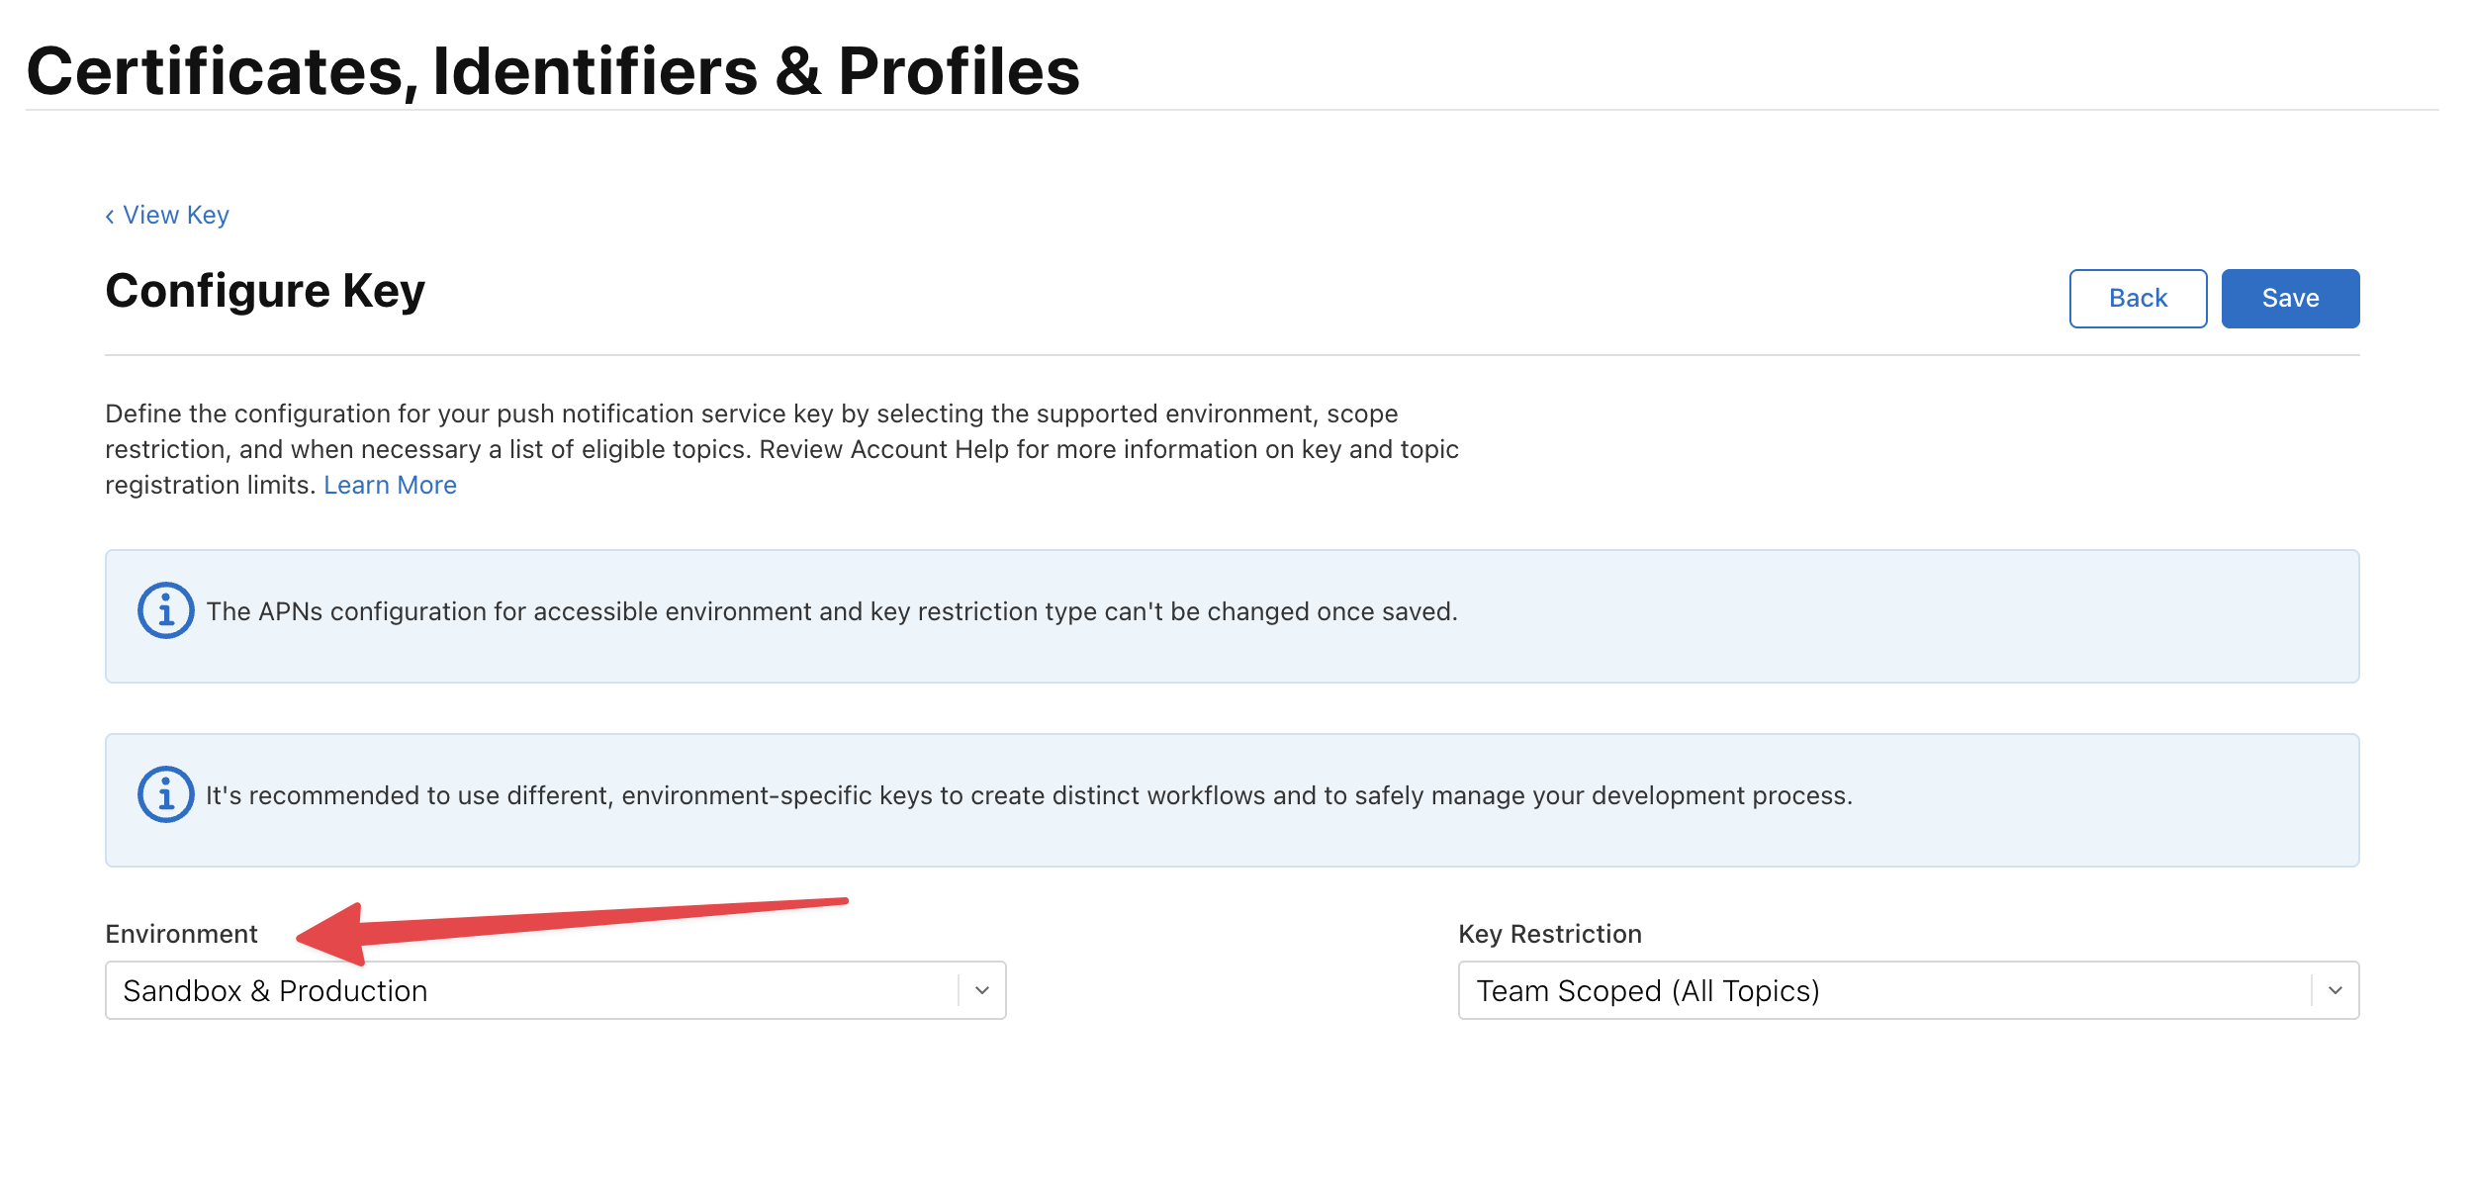Click the Configure Key heading
Image resolution: width=2473 pixels, height=1195 pixels.
click(264, 290)
